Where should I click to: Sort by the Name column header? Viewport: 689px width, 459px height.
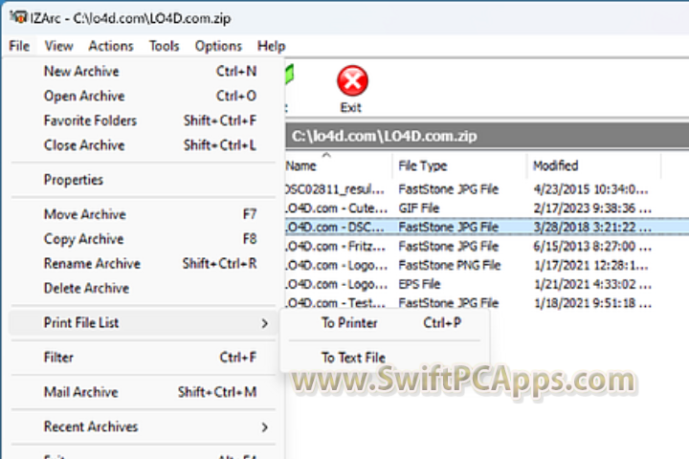point(339,165)
